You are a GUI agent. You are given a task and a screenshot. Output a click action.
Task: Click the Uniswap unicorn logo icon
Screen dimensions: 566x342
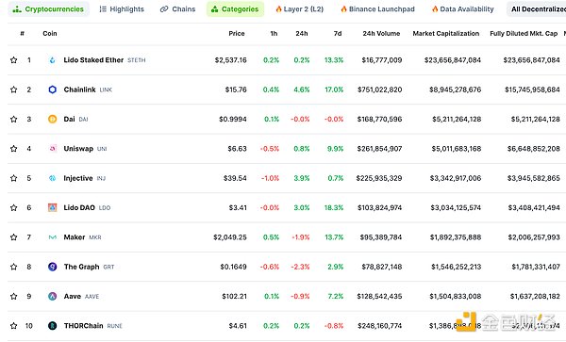point(52,149)
